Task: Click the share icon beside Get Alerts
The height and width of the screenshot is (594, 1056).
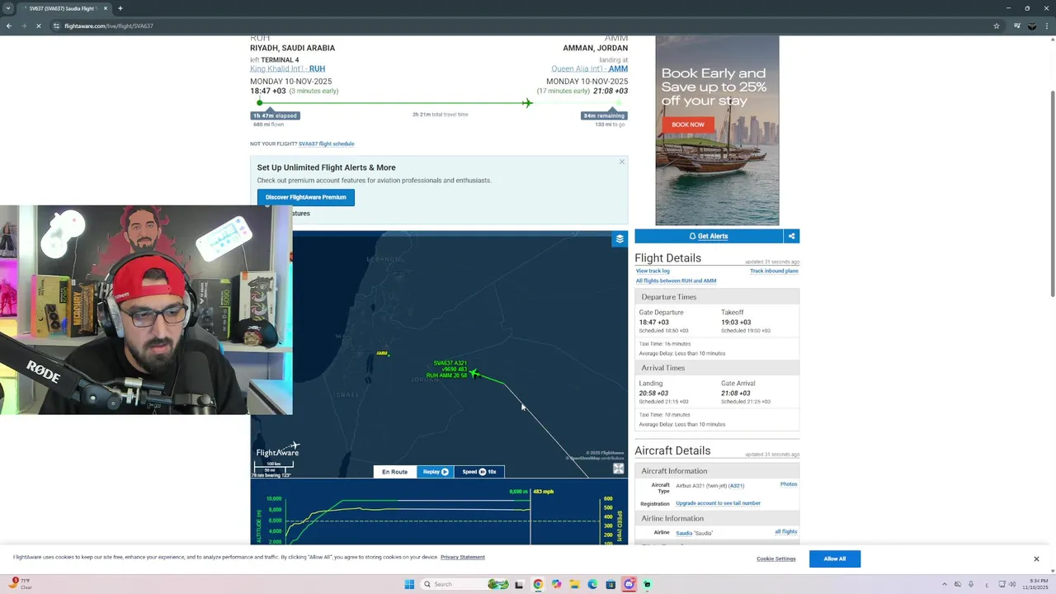Action: click(x=791, y=236)
